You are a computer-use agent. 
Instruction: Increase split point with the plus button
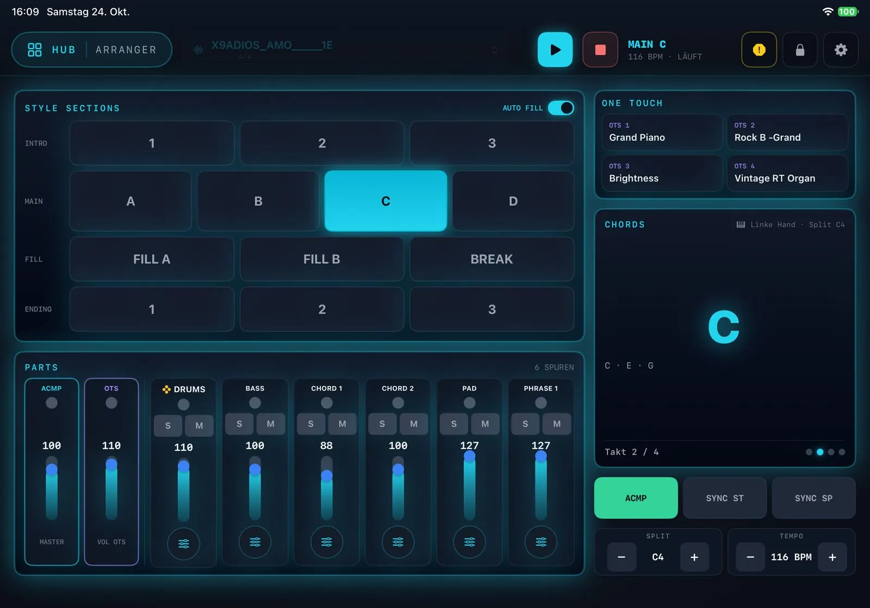pyautogui.click(x=694, y=557)
